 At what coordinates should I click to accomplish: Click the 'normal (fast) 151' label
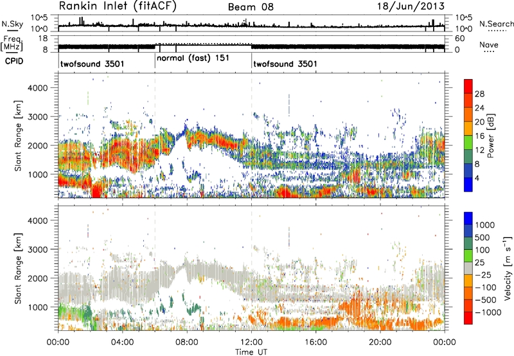tap(193, 58)
